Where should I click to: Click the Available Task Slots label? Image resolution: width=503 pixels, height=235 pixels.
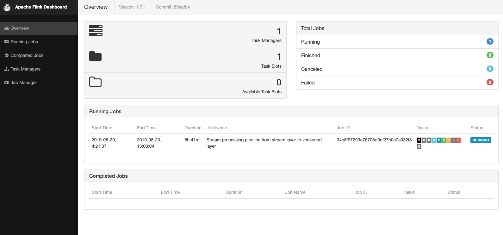pyautogui.click(x=262, y=92)
